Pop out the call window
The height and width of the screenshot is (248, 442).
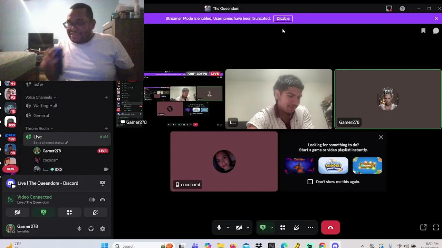(x=423, y=227)
